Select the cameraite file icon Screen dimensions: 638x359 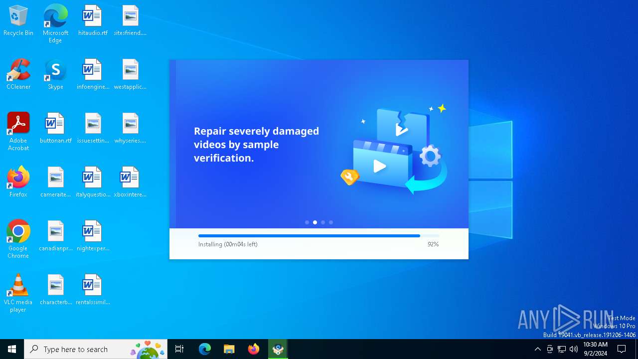[x=55, y=182]
